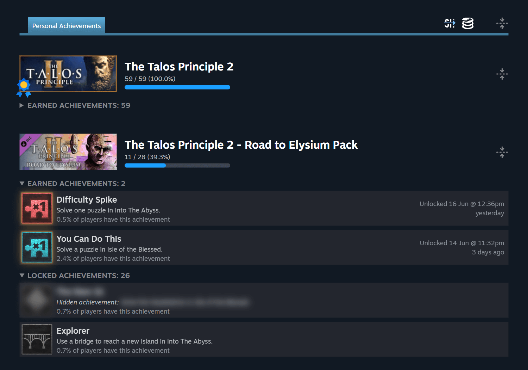
Task: Open the SteamHunters link icon
Action: click(450, 23)
